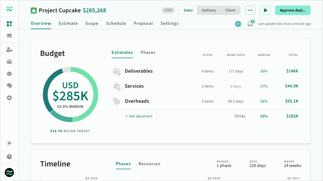Click the 98.5 days work days value
323x181 pixels.
(x=236, y=101)
